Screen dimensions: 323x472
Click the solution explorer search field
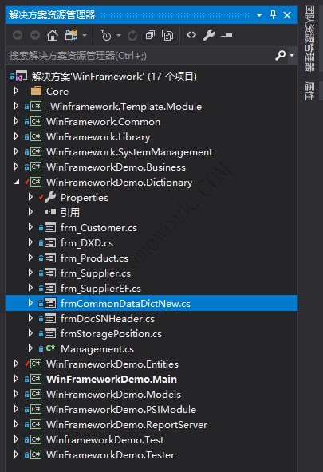coord(140,55)
